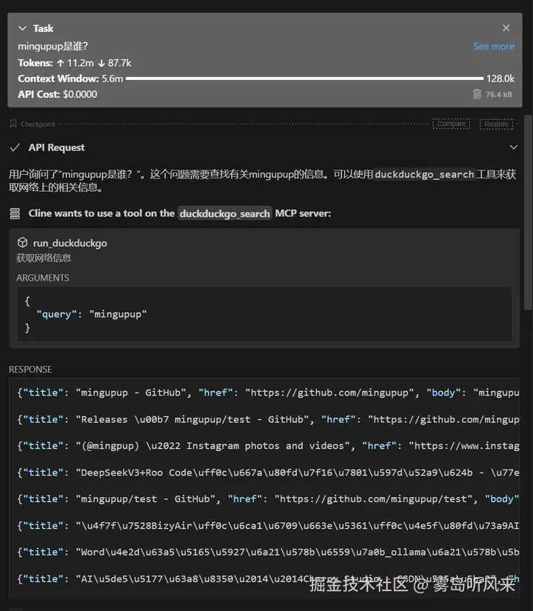Click the MCP server stack icon
The width and height of the screenshot is (533, 611).
pyautogui.click(x=15, y=213)
